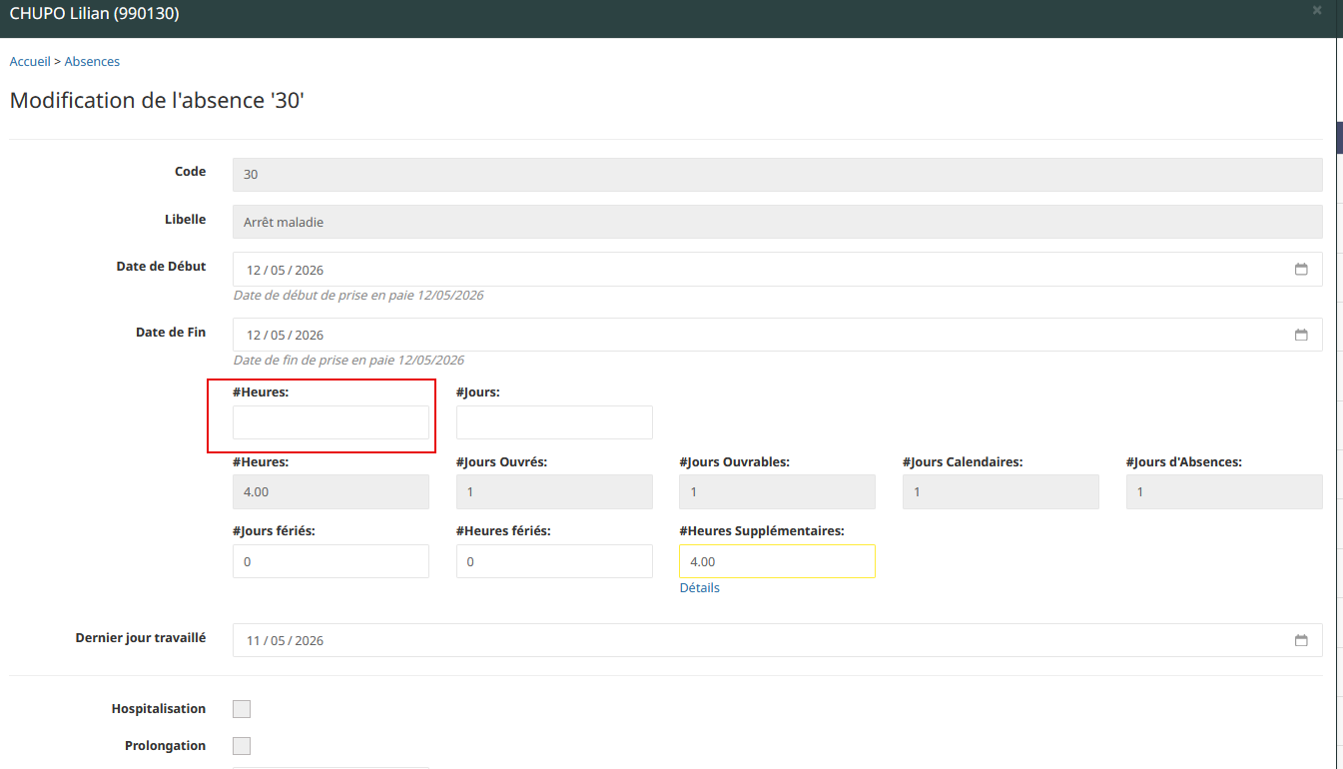Open the Dernier jour travaillé calendar icon

1301,640
